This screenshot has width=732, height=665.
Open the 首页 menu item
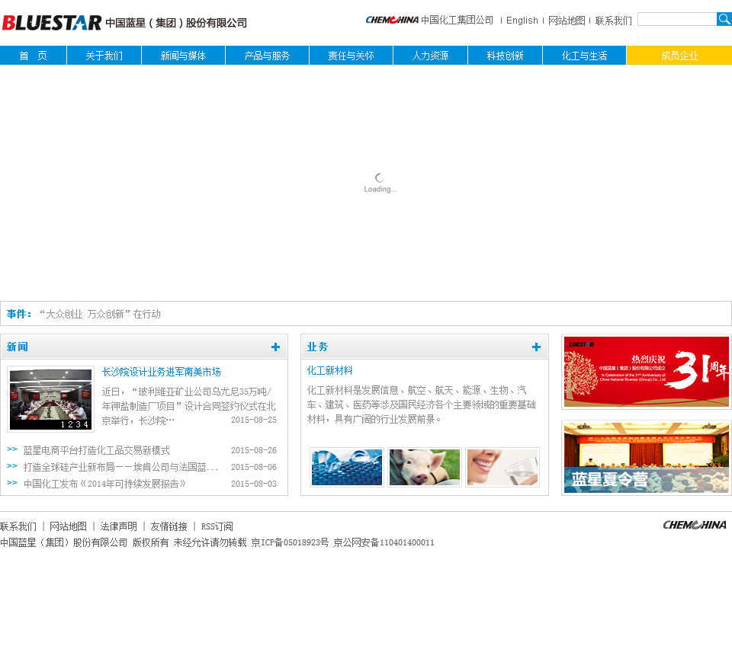[33, 56]
